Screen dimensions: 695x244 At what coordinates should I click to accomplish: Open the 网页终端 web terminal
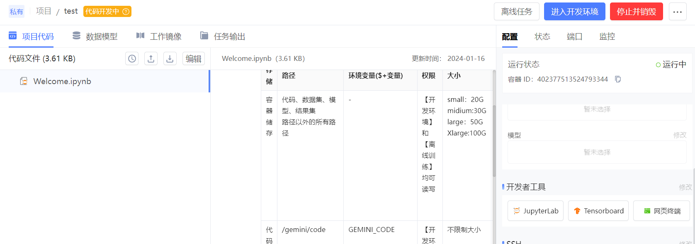click(661, 211)
